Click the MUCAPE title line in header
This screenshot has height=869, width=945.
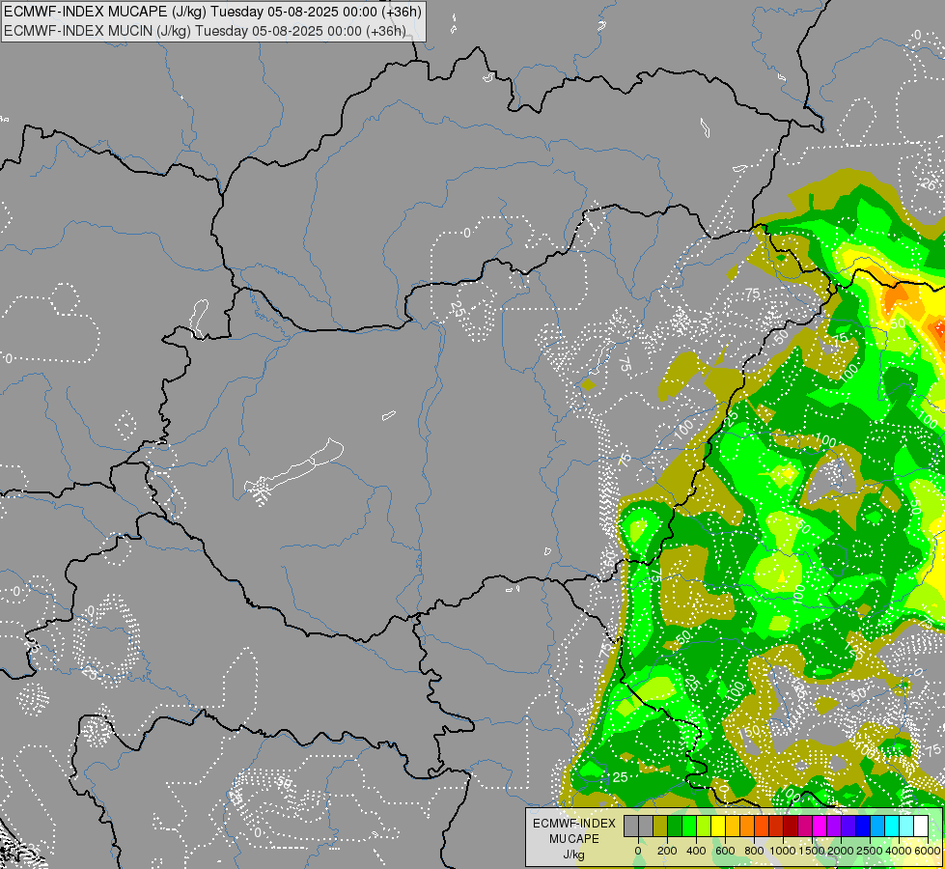point(212,12)
